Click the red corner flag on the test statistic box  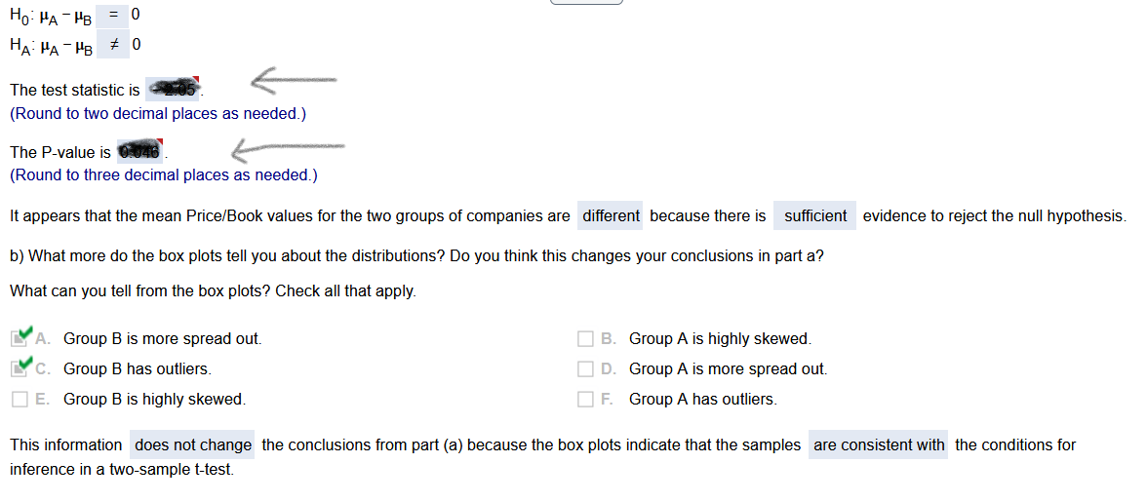pyautogui.click(x=196, y=79)
